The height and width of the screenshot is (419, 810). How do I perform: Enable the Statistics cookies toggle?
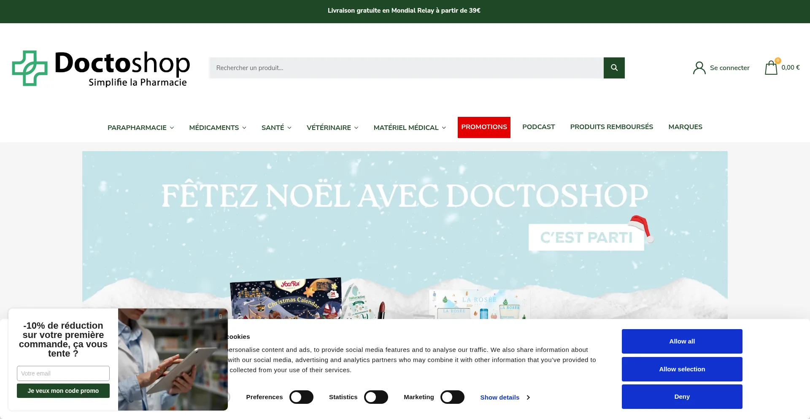pos(376,397)
